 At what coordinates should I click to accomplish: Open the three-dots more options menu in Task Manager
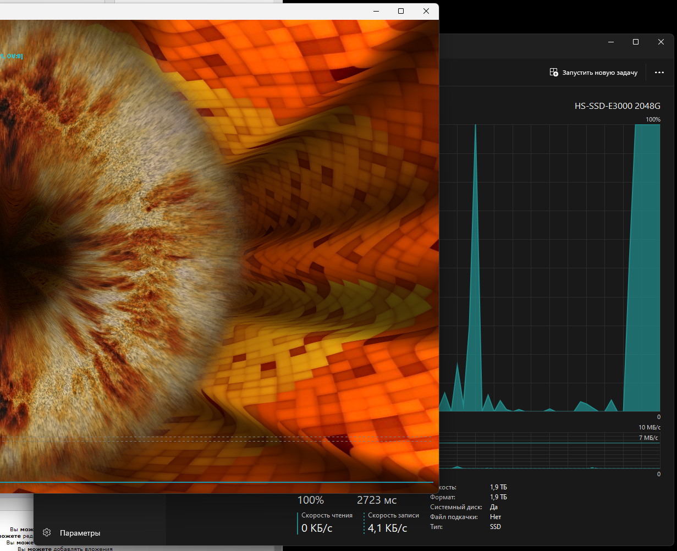click(x=659, y=73)
